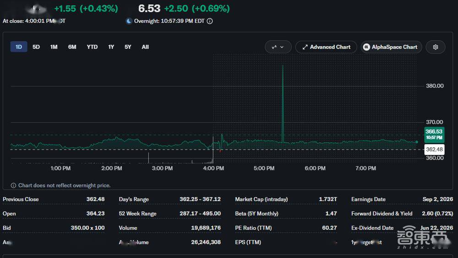Open Advanced Chart button
This screenshot has height=258, width=458.
[x=326, y=47]
